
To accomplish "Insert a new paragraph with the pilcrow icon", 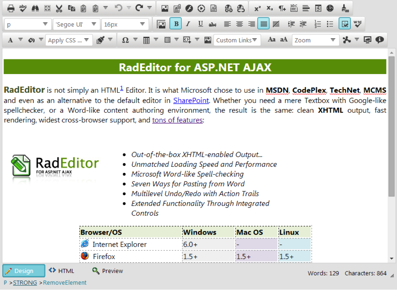I will point(282,9).
